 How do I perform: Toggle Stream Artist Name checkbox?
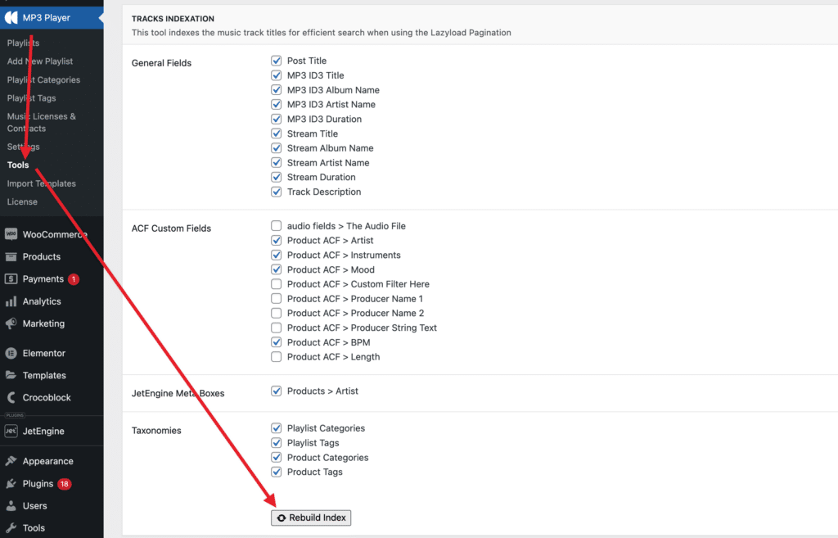click(276, 163)
